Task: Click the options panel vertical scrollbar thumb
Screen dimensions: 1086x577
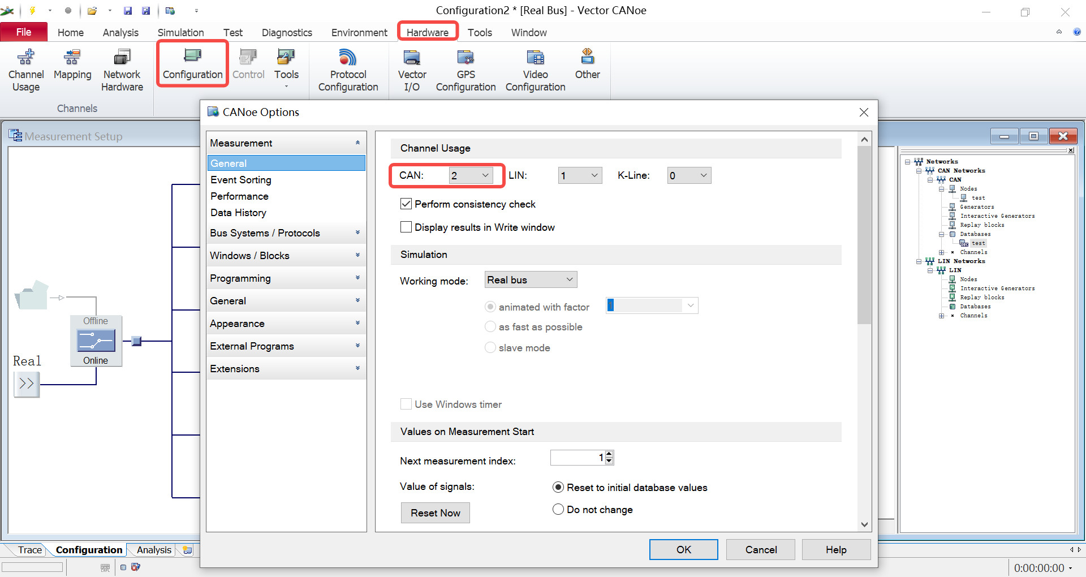Action: 864,235
